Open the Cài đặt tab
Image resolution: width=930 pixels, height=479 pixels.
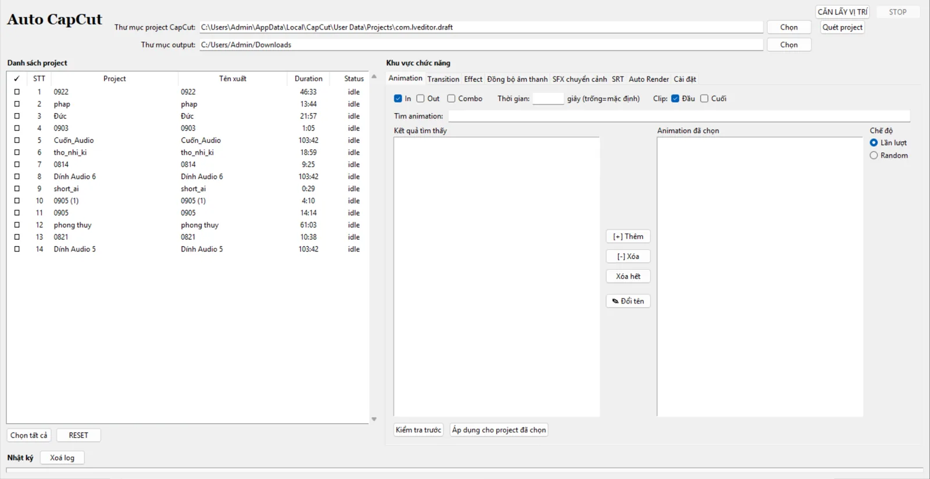point(685,79)
